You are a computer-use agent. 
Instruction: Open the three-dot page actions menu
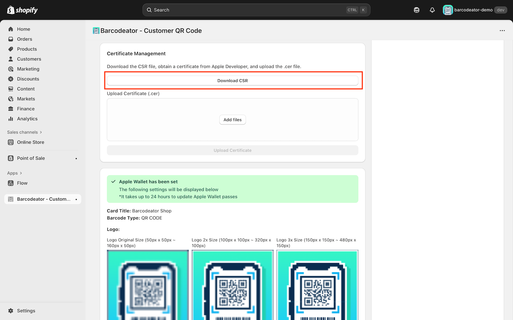click(502, 31)
